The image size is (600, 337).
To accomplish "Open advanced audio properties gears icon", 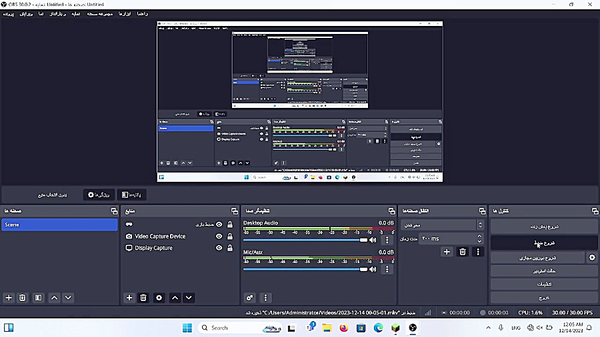I will [249, 298].
